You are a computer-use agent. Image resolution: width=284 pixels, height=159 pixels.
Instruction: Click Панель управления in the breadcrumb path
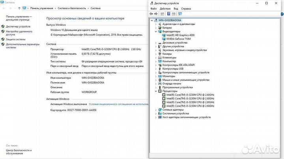click(x=42, y=8)
